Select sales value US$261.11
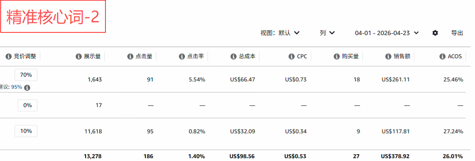Screen dimensions: 475x161 [x=396, y=80]
